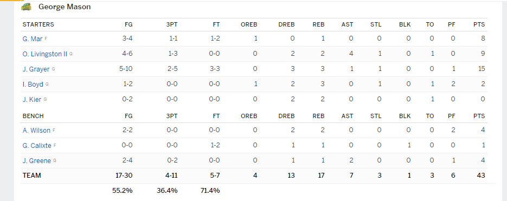507x201 pixels.
Task: Click the STARTERS column header
Action: click(38, 24)
